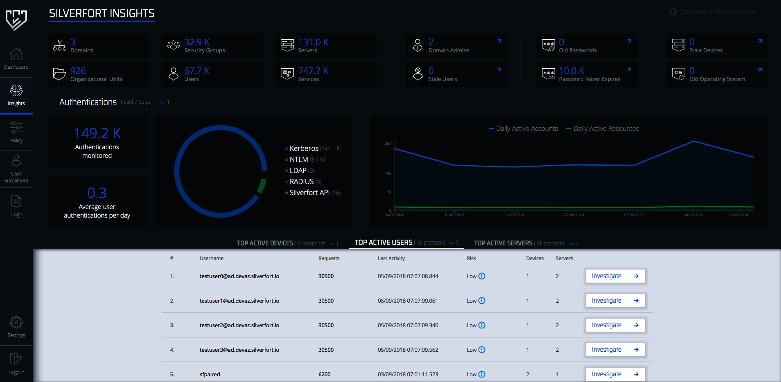Image resolution: width=781 pixels, height=382 pixels.
Task: Select NTLM legend color marker
Action: (287, 160)
